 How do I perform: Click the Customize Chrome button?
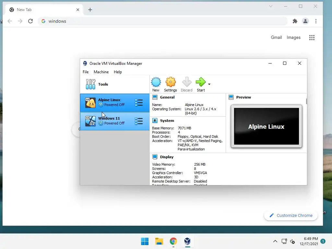(291, 216)
